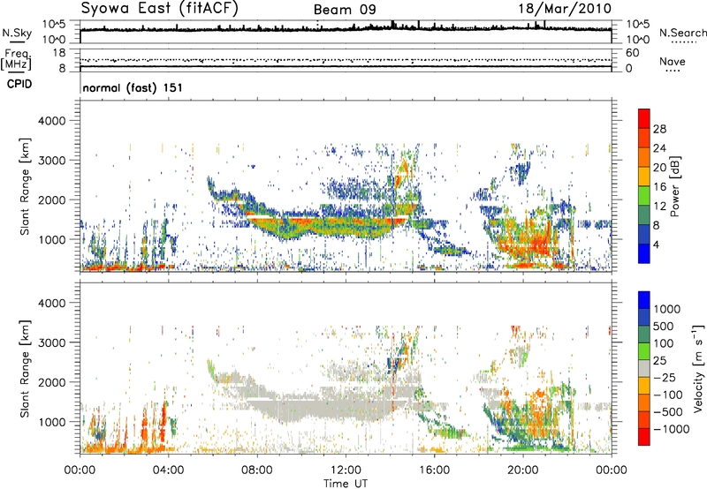Click the bright blue bottom Power colorbar segment
The image size is (707, 489).
point(644,254)
